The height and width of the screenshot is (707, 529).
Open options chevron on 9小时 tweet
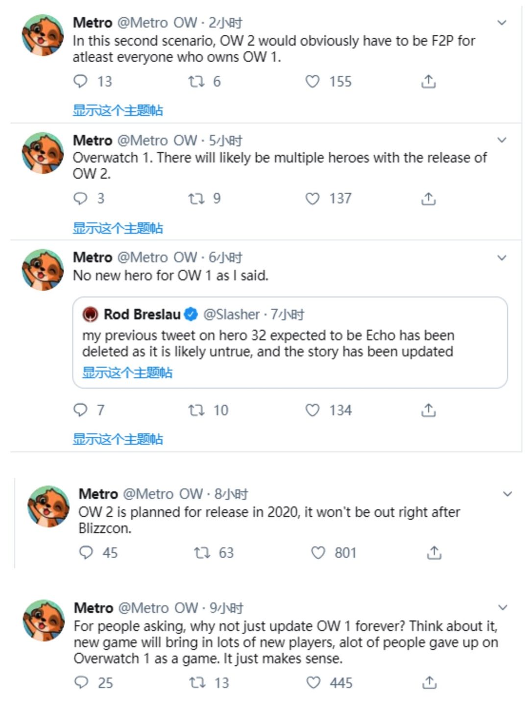(503, 607)
